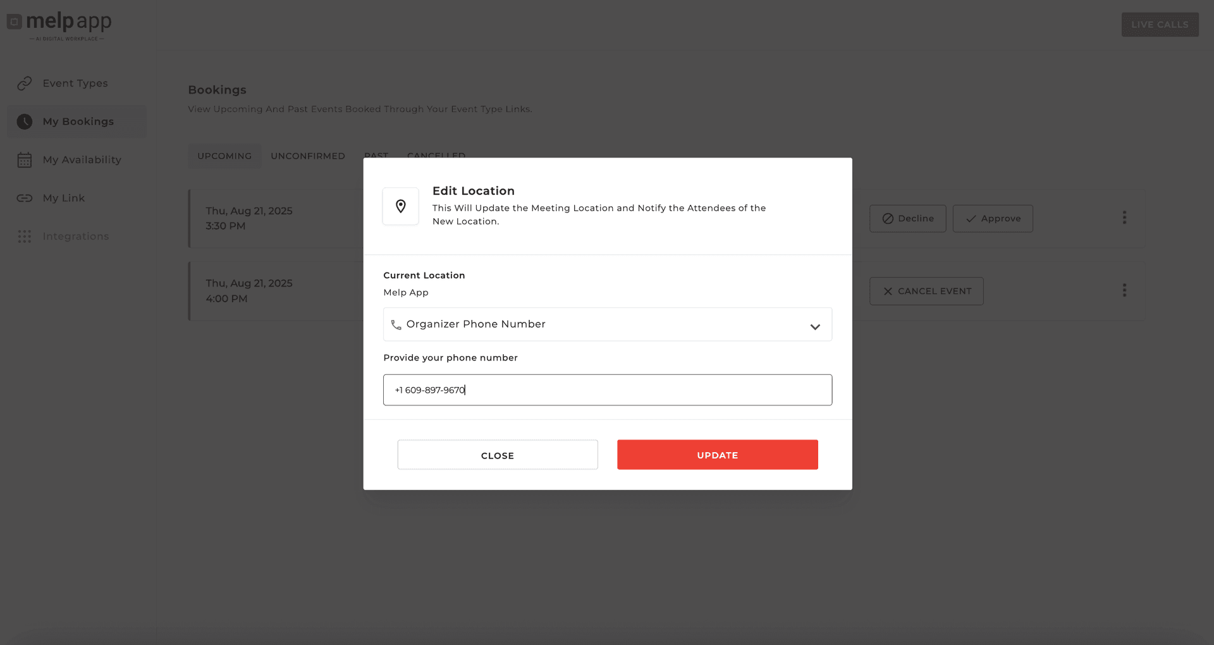Click the My Availability calendar icon
The height and width of the screenshot is (645, 1214).
[25, 160]
